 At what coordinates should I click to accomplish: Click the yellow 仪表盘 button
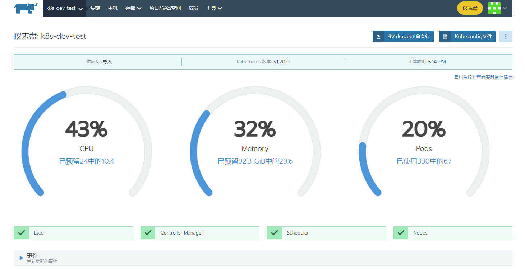tap(470, 8)
